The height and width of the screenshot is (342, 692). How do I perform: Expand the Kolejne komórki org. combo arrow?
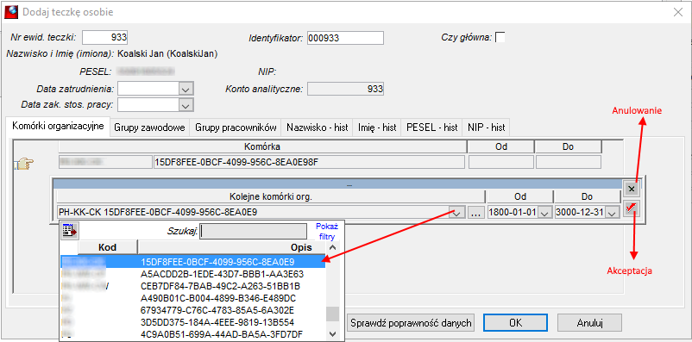tap(457, 213)
